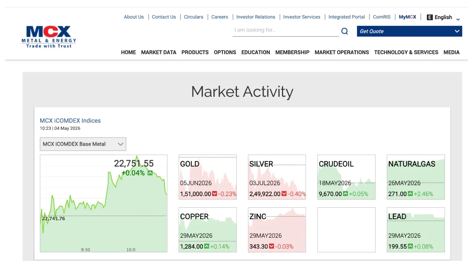Open the PRODUCTS menu
The width and height of the screenshot is (473, 266).
(195, 52)
